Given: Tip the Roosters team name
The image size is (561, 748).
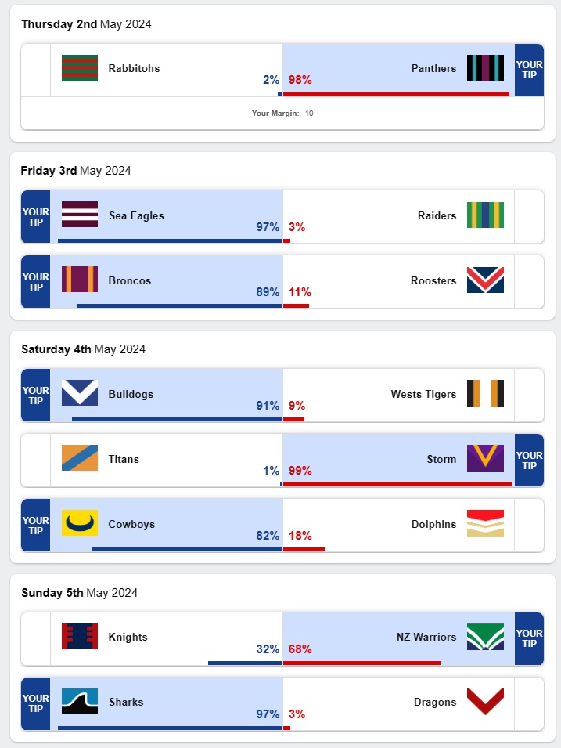Looking at the screenshot, I should pos(433,280).
